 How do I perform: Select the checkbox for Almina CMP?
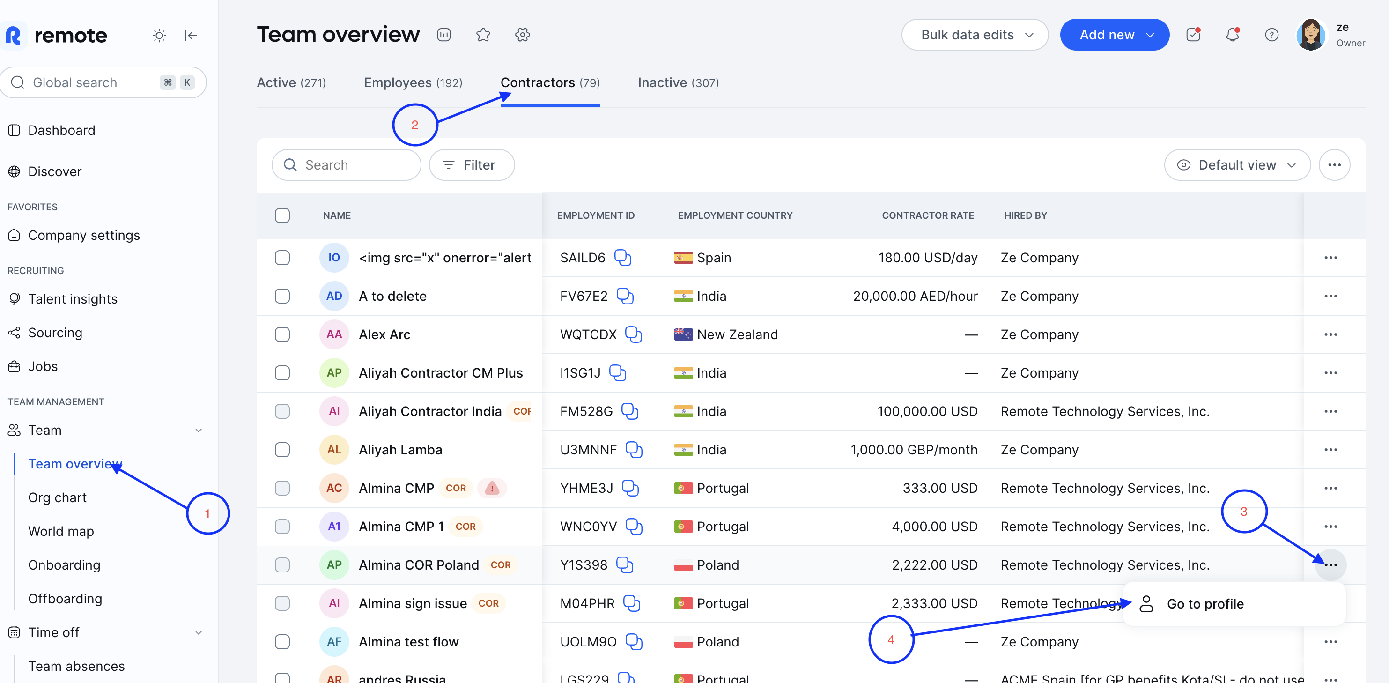[x=282, y=488]
